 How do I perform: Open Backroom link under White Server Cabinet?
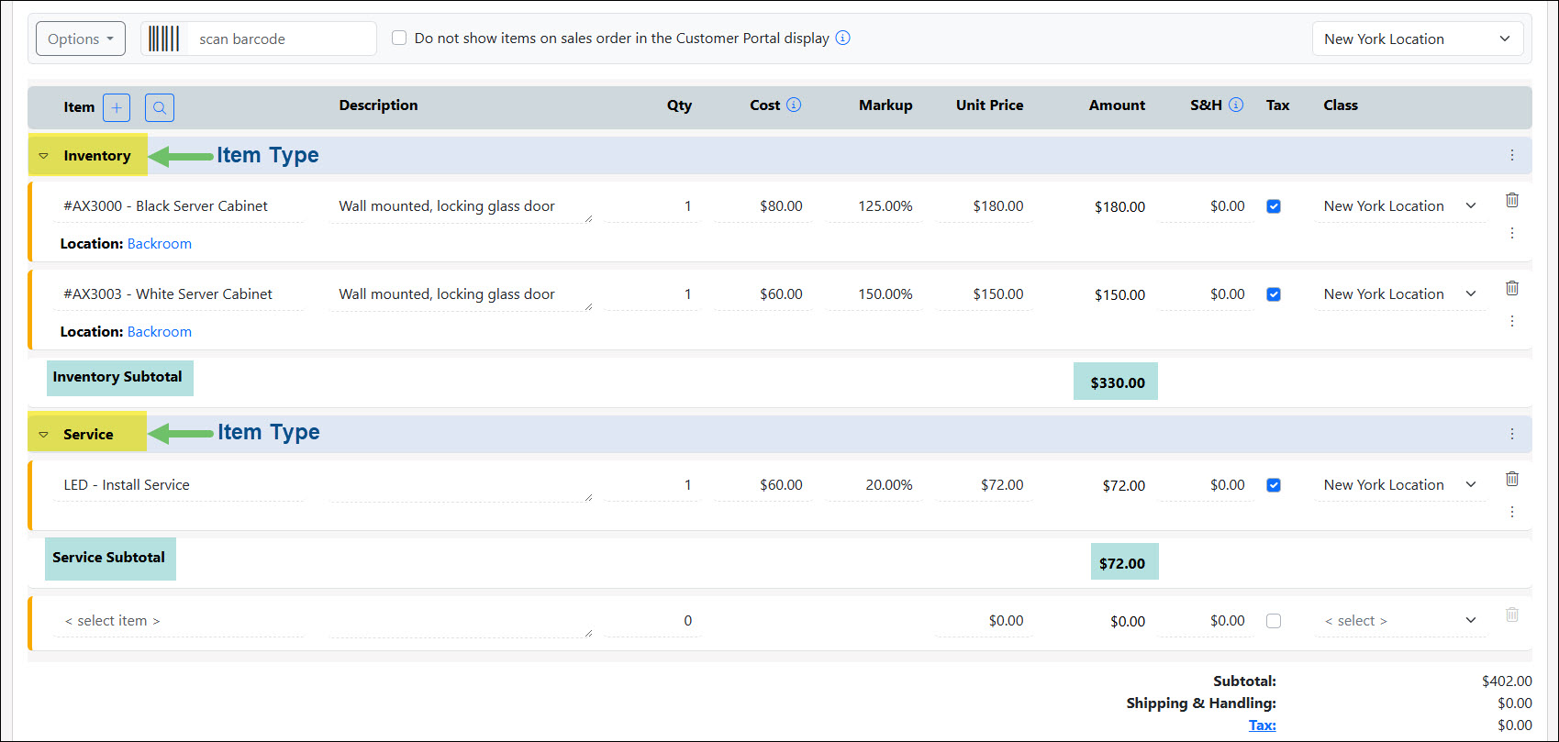pos(160,331)
